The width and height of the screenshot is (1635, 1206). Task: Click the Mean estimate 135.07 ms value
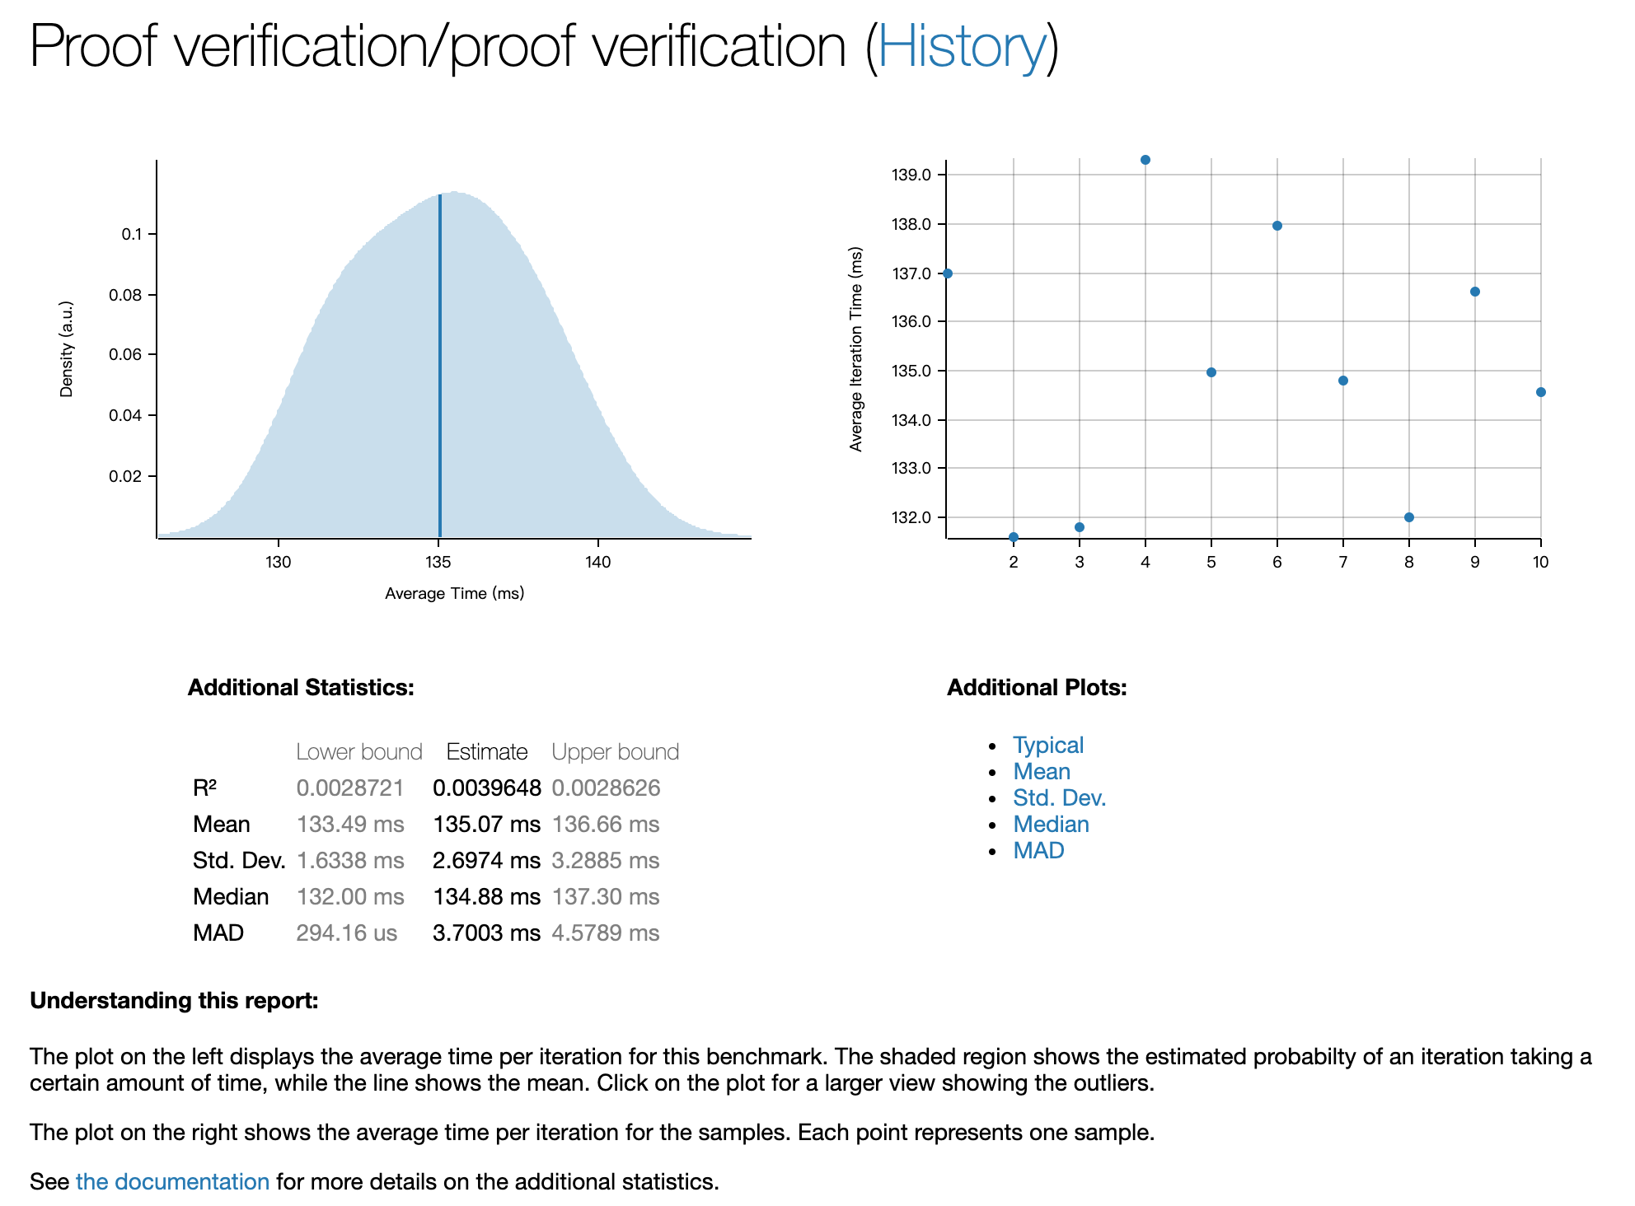click(486, 824)
